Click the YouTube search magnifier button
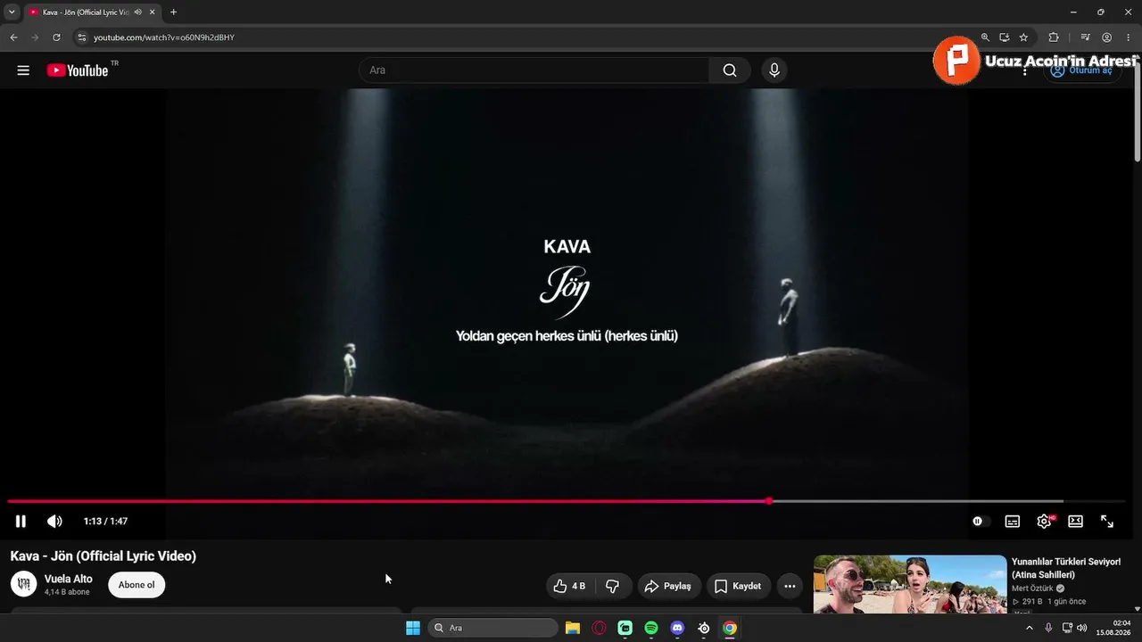 pos(730,70)
